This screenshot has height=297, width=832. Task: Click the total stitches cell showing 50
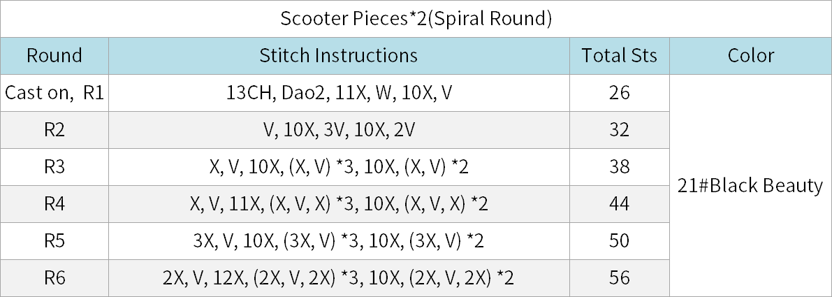[620, 241]
